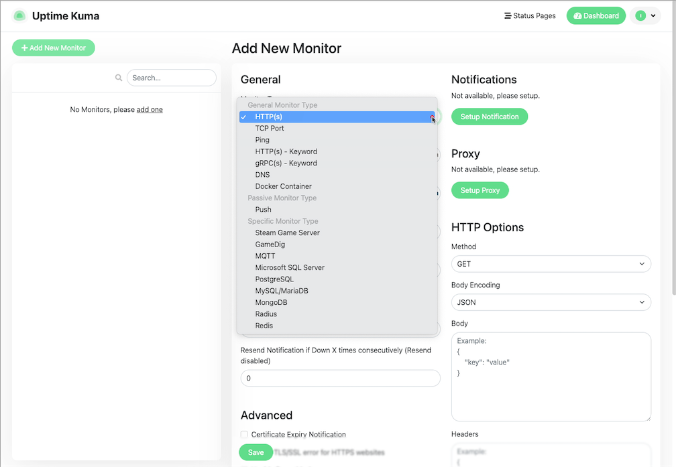Open the user profile avatar icon
Viewport: 676px width, 467px height.
pos(640,16)
